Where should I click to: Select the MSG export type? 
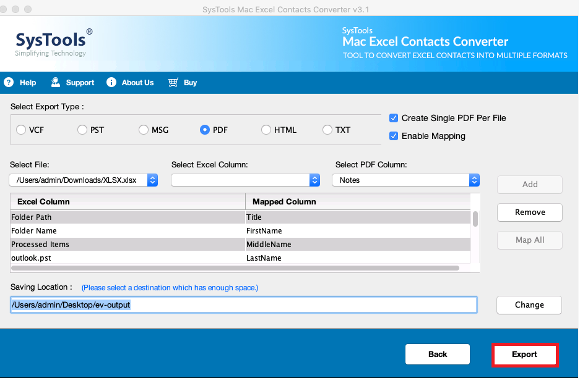click(144, 130)
